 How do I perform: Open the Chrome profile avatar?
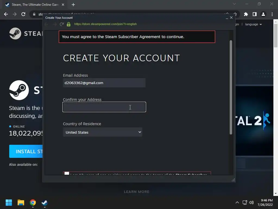[x=263, y=14]
